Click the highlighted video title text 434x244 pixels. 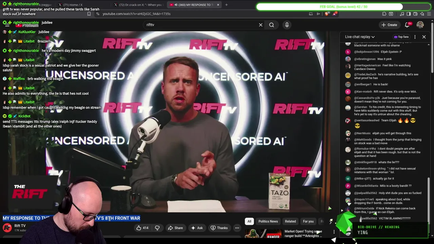click(x=72, y=218)
